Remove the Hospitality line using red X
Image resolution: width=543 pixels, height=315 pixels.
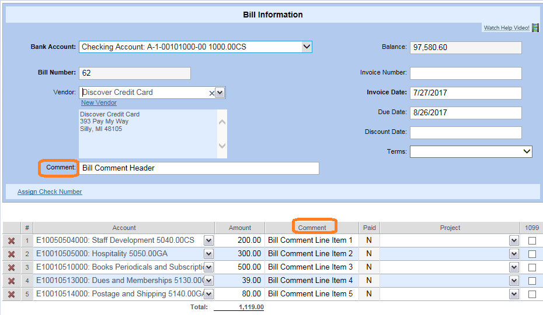(11, 254)
